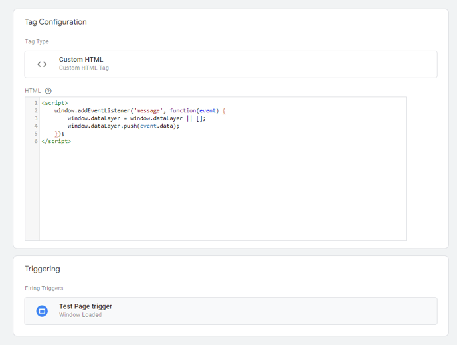Click the HTML field label

pos(33,91)
